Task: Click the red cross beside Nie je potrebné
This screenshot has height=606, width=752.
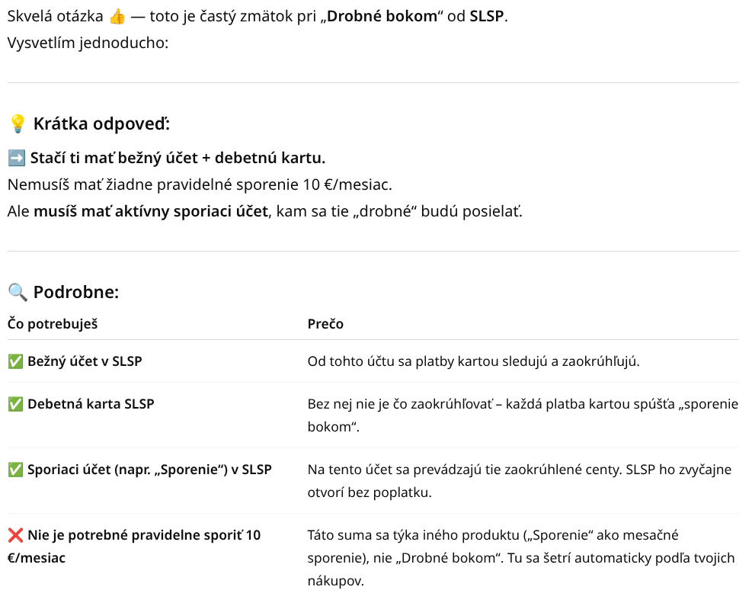Action: (x=15, y=535)
